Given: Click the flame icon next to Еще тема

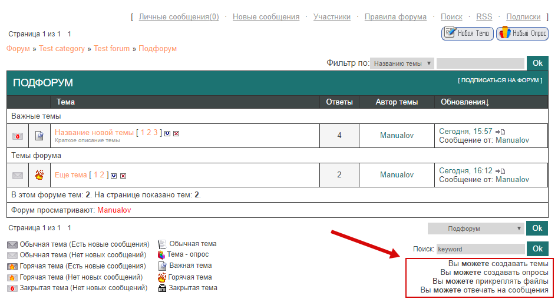Looking at the screenshot, I should coord(39,175).
